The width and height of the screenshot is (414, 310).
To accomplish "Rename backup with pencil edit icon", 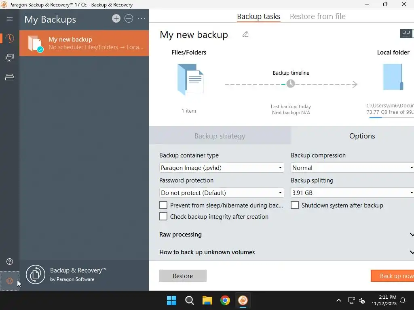I will pos(245,34).
